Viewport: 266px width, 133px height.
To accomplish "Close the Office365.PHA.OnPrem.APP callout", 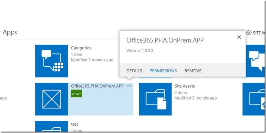I will [x=239, y=37].
